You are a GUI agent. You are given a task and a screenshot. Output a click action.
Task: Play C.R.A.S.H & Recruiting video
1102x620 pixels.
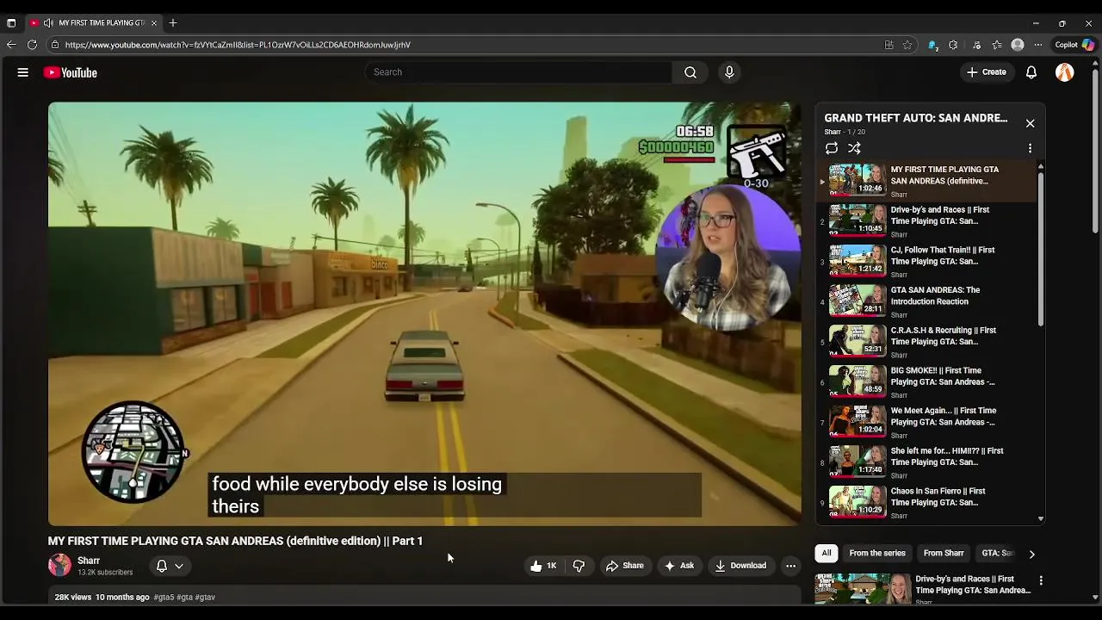[x=927, y=342]
